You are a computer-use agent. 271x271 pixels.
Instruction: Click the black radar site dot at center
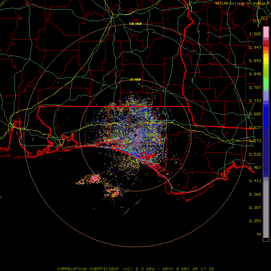(x=135, y=135)
